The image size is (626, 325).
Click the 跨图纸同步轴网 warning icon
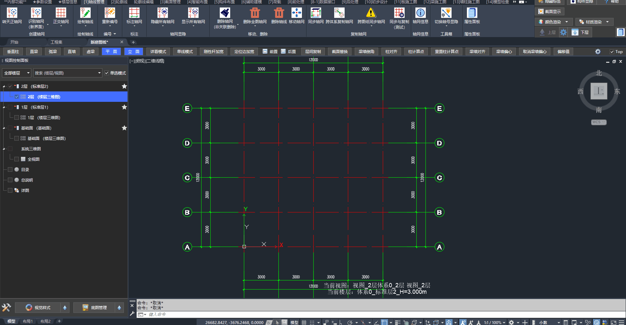tap(371, 13)
